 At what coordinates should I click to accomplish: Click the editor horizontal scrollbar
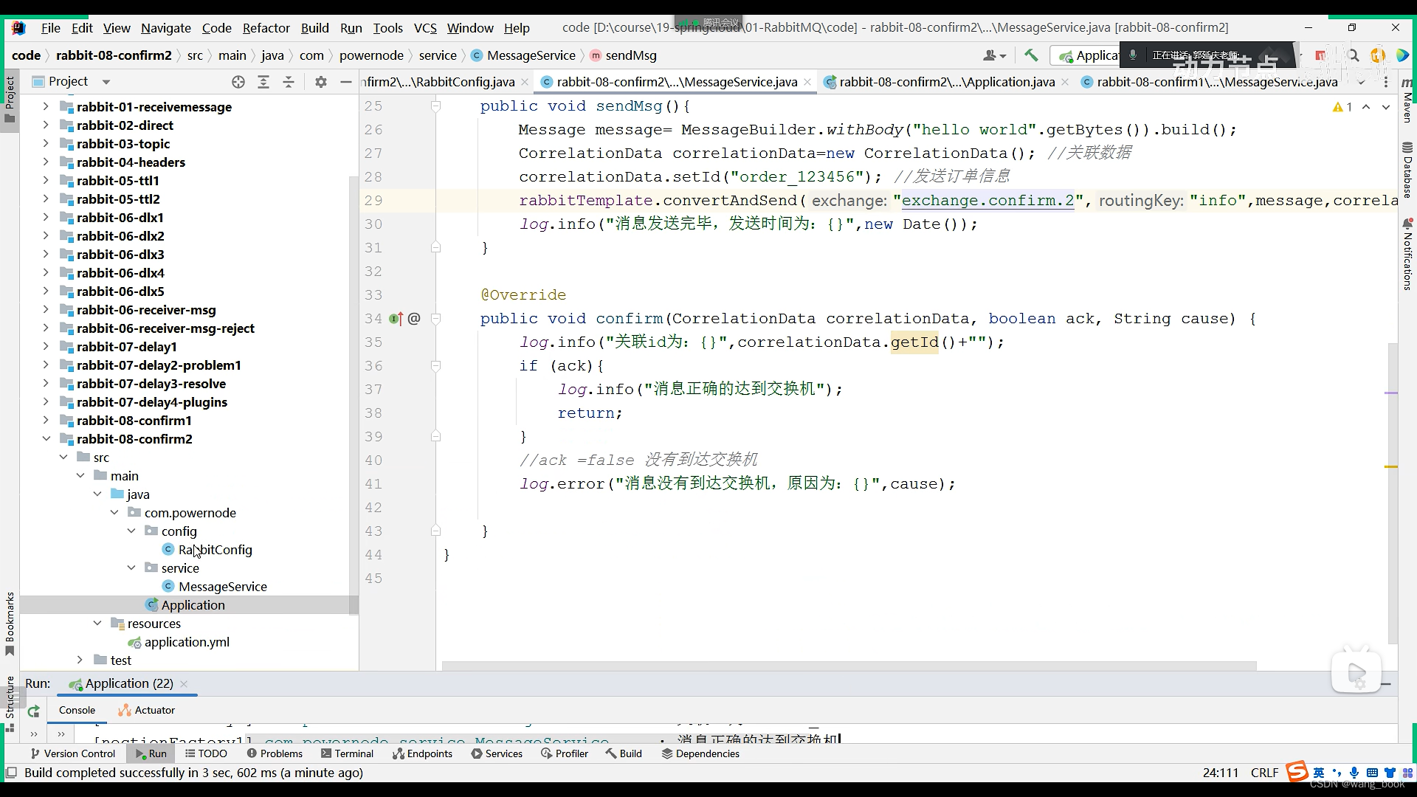(x=849, y=666)
